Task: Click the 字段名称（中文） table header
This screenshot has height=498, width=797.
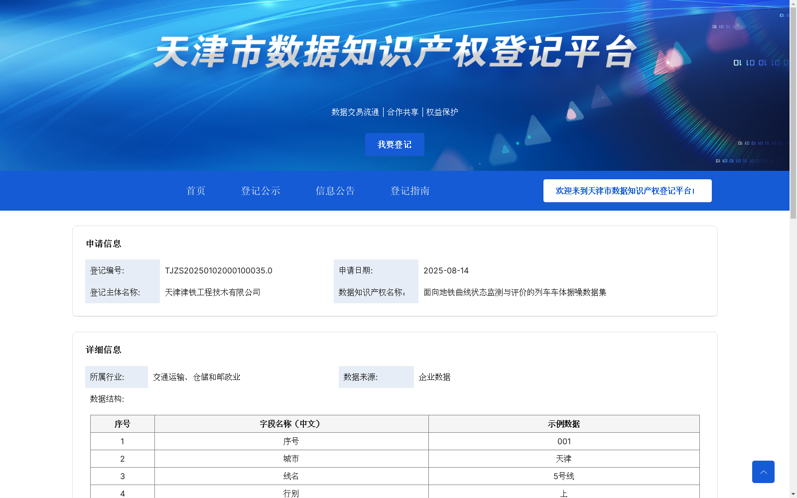Action: pos(291,424)
